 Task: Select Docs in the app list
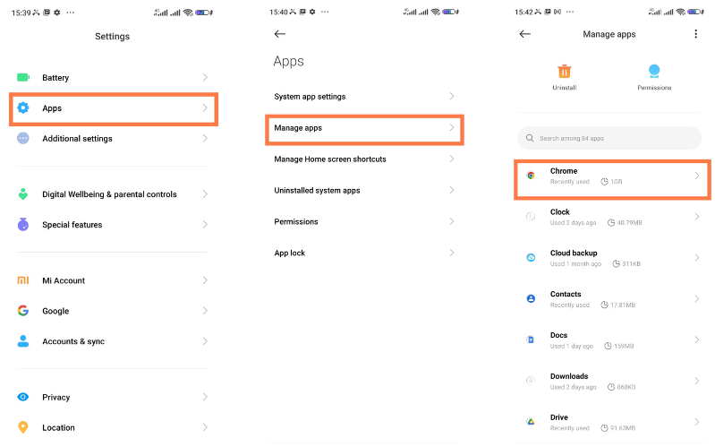pyautogui.click(x=612, y=340)
